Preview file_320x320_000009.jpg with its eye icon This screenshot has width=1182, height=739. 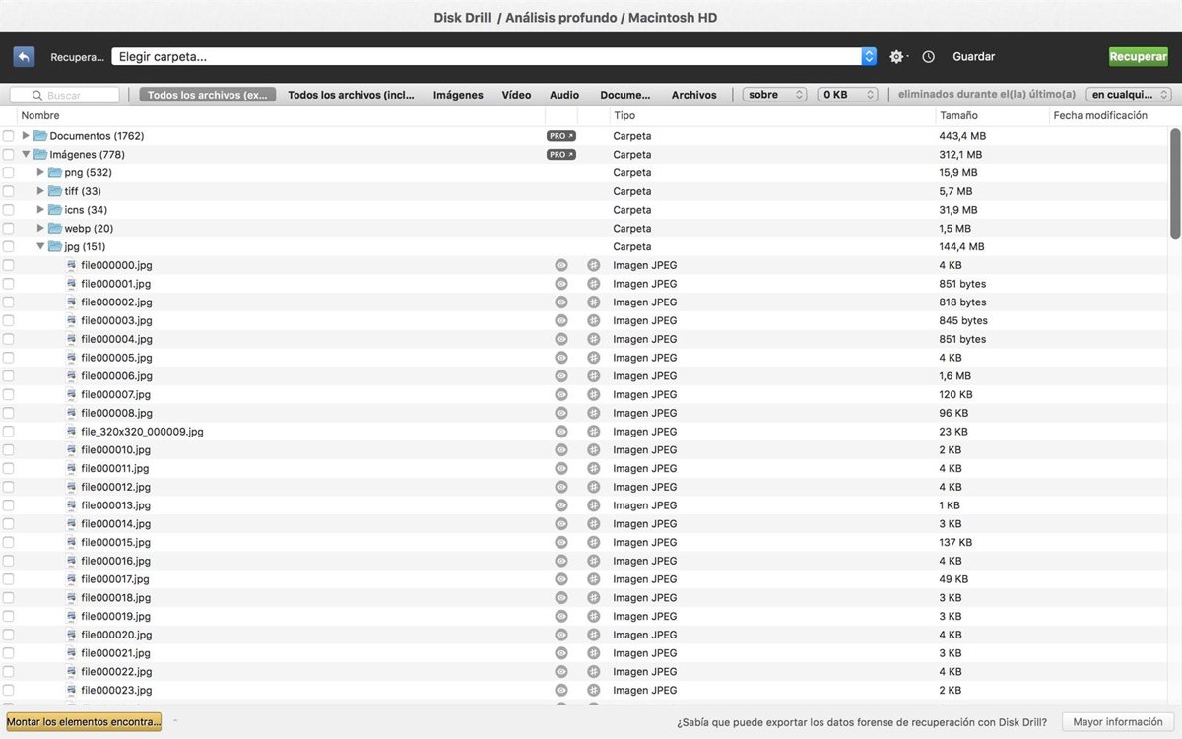coord(561,432)
